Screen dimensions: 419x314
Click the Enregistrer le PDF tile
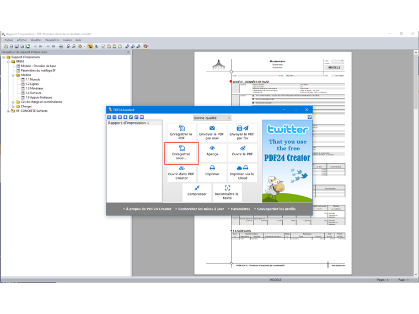(181, 132)
